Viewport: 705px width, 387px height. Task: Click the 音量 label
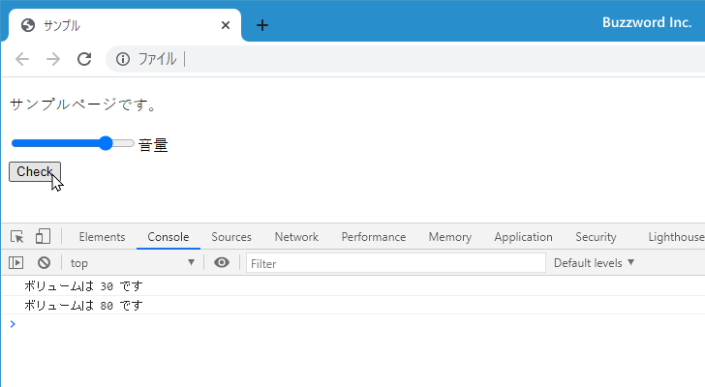click(x=153, y=145)
